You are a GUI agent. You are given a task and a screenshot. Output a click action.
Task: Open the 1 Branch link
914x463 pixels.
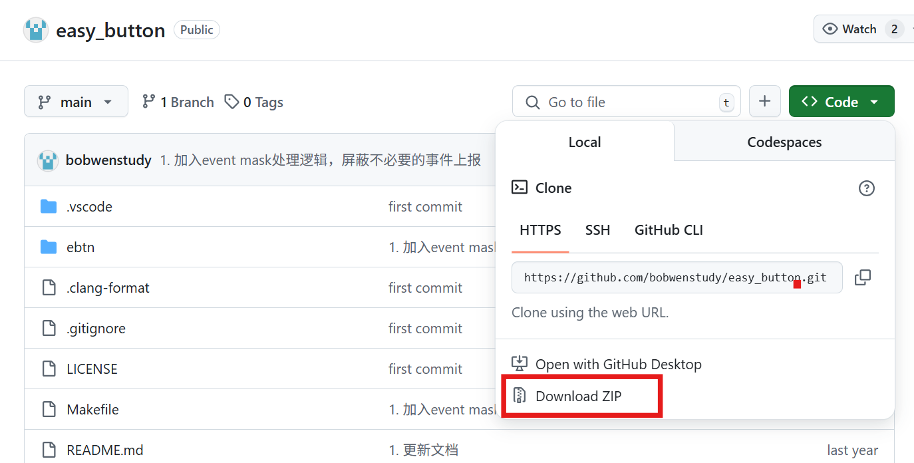tap(178, 102)
